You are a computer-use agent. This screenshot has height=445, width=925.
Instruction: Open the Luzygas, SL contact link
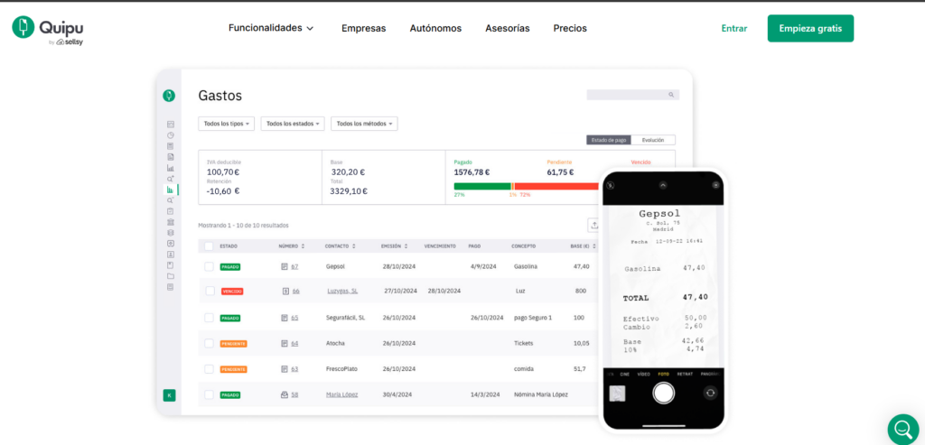click(342, 291)
